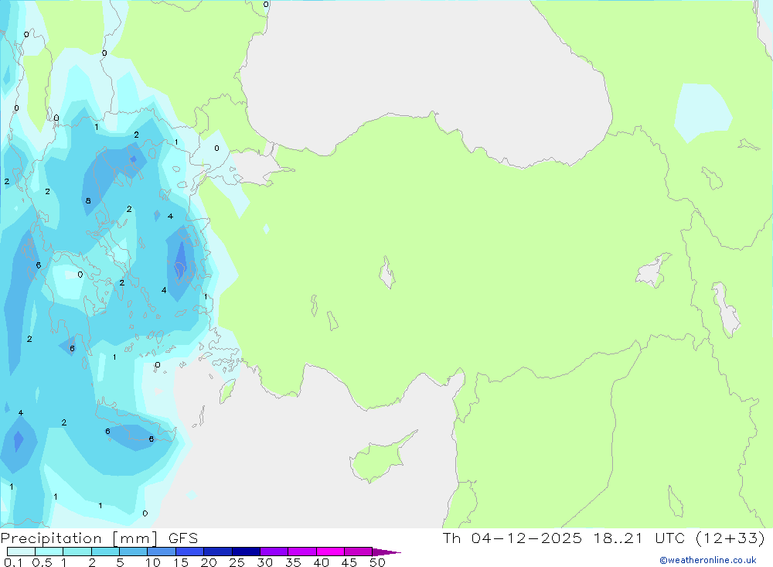This screenshot has height=567, width=773.
Task: Pick the 5–10 mm blue legend swatch
Action: [x=133, y=552]
